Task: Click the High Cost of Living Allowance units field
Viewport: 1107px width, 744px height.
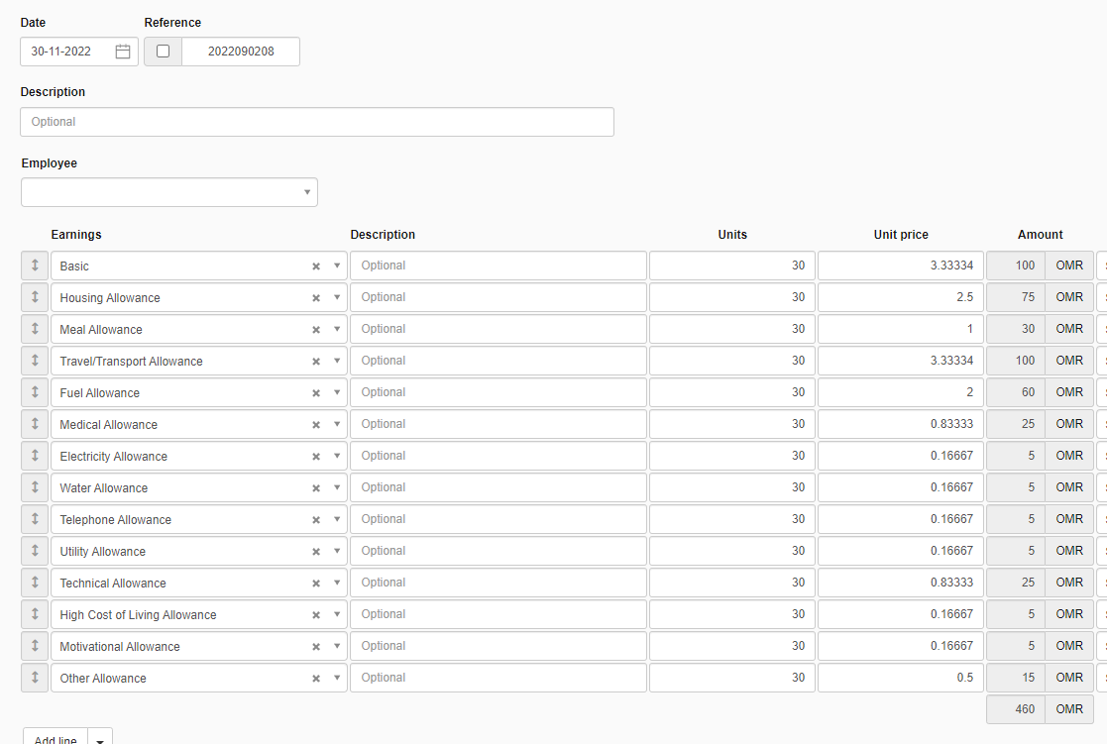Action: tap(732, 615)
